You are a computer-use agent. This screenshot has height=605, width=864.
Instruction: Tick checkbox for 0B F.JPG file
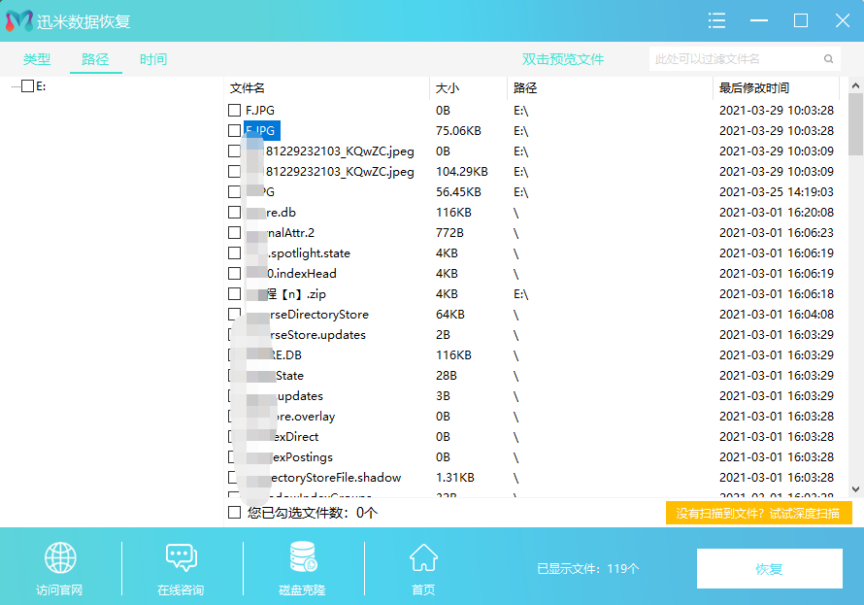234,111
